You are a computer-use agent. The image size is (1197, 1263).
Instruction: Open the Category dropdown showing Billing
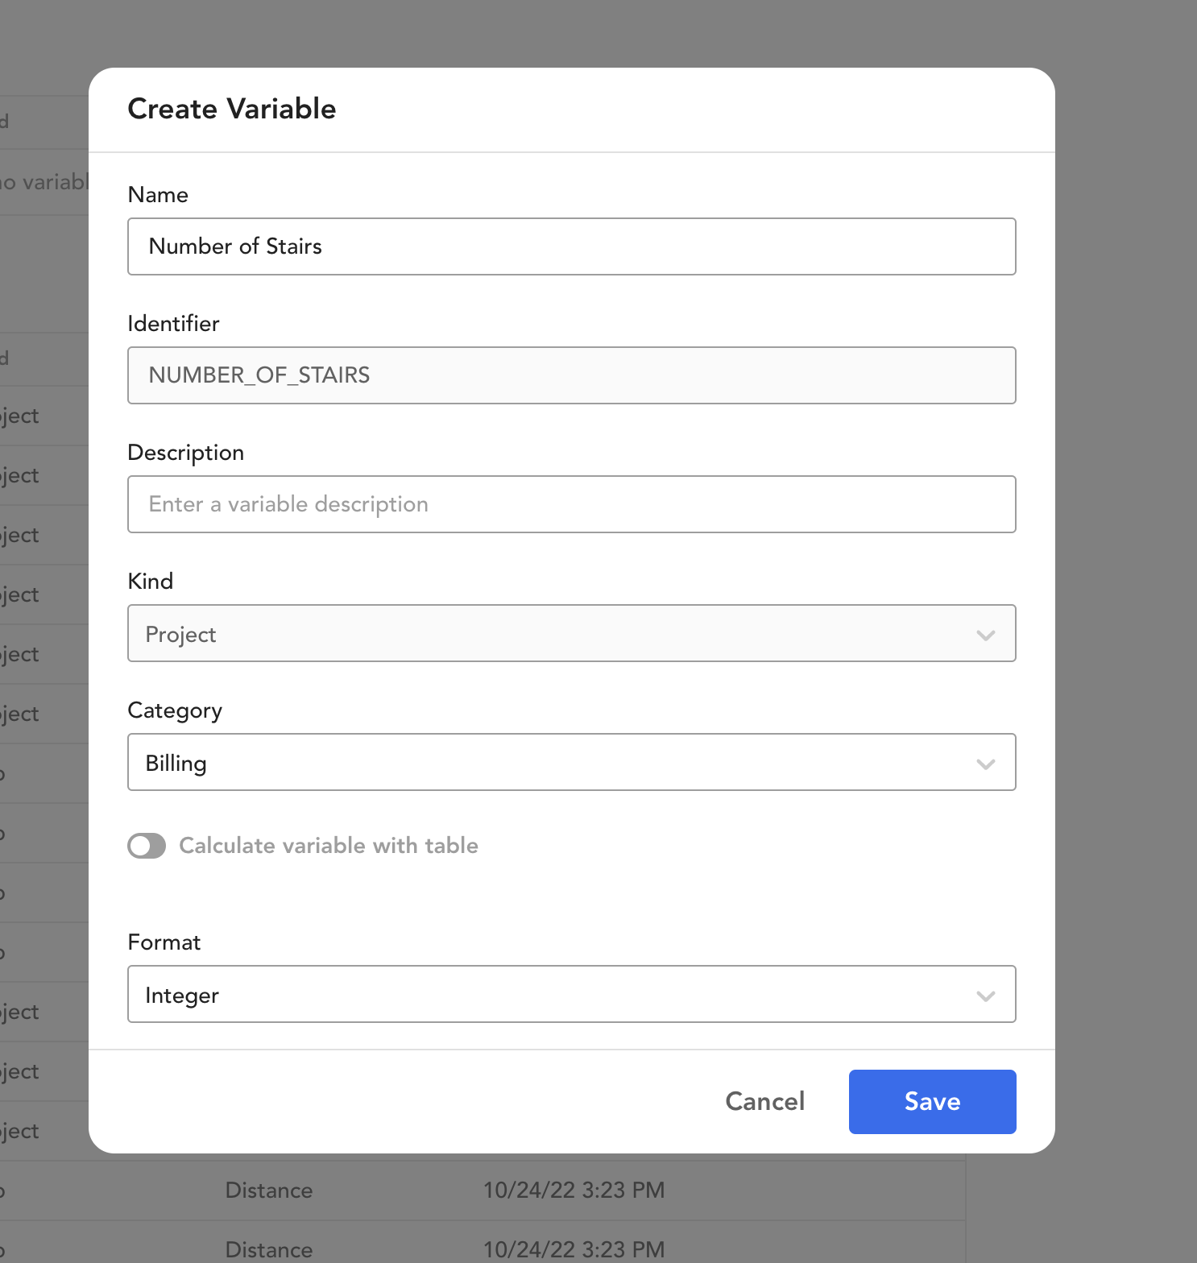[572, 762]
